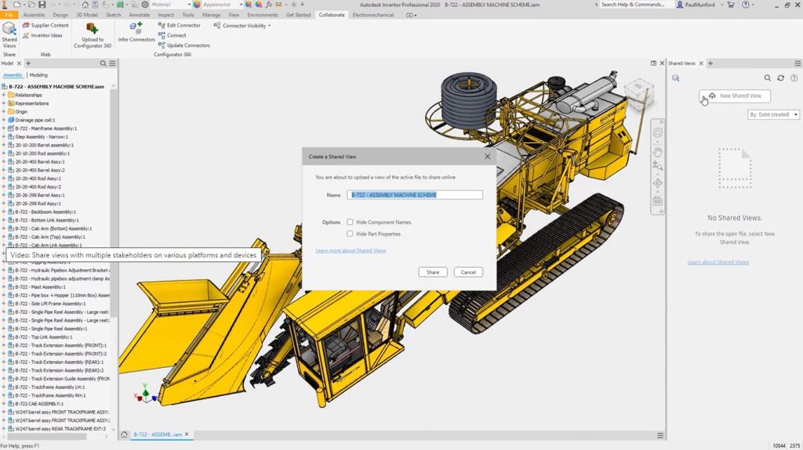
Task: Open the Help question mark in title bar
Action: point(745,5)
